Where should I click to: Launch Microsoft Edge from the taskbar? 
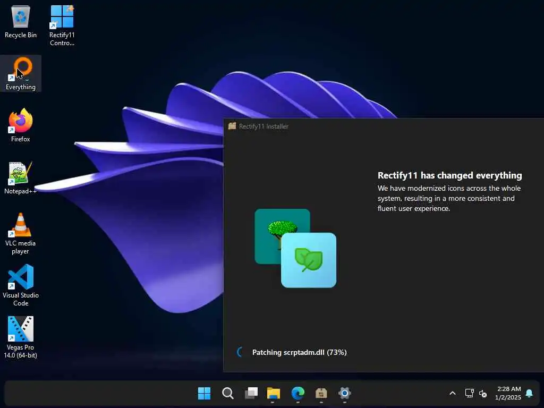point(297,393)
